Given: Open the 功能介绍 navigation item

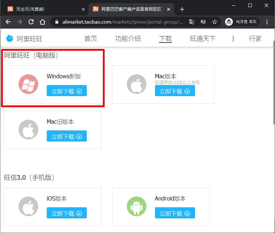Looking at the screenshot, I should click(128, 39).
